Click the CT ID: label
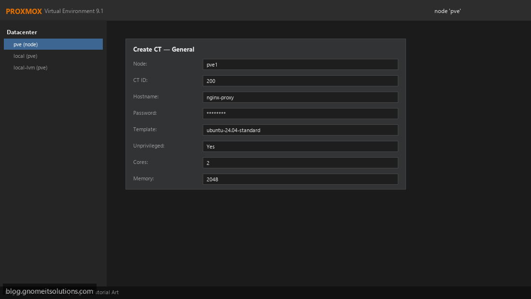The width and height of the screenshot is (531, 299). point(140,80)
